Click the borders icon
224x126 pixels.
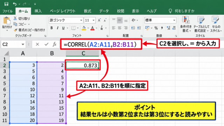73,28
